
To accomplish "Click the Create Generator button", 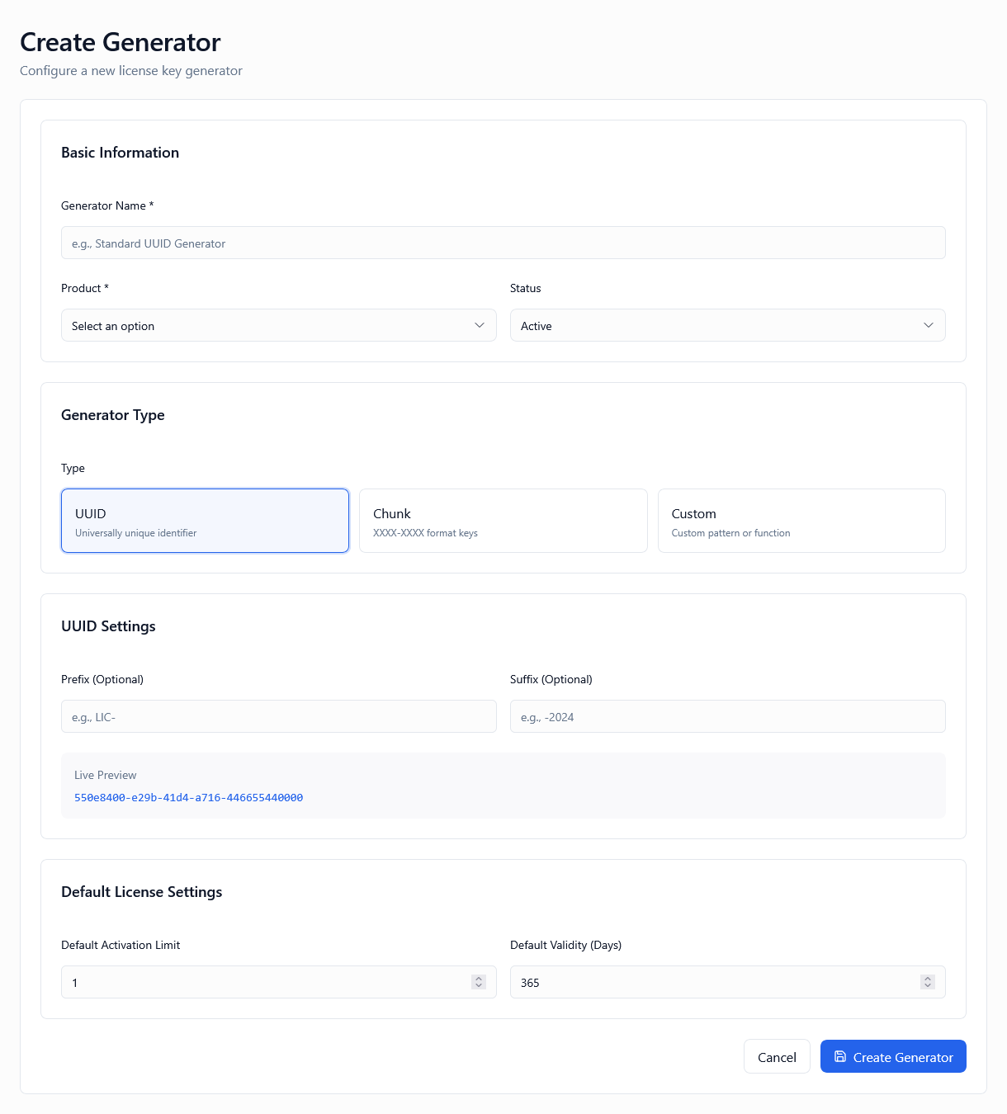I will [893, 1056].
